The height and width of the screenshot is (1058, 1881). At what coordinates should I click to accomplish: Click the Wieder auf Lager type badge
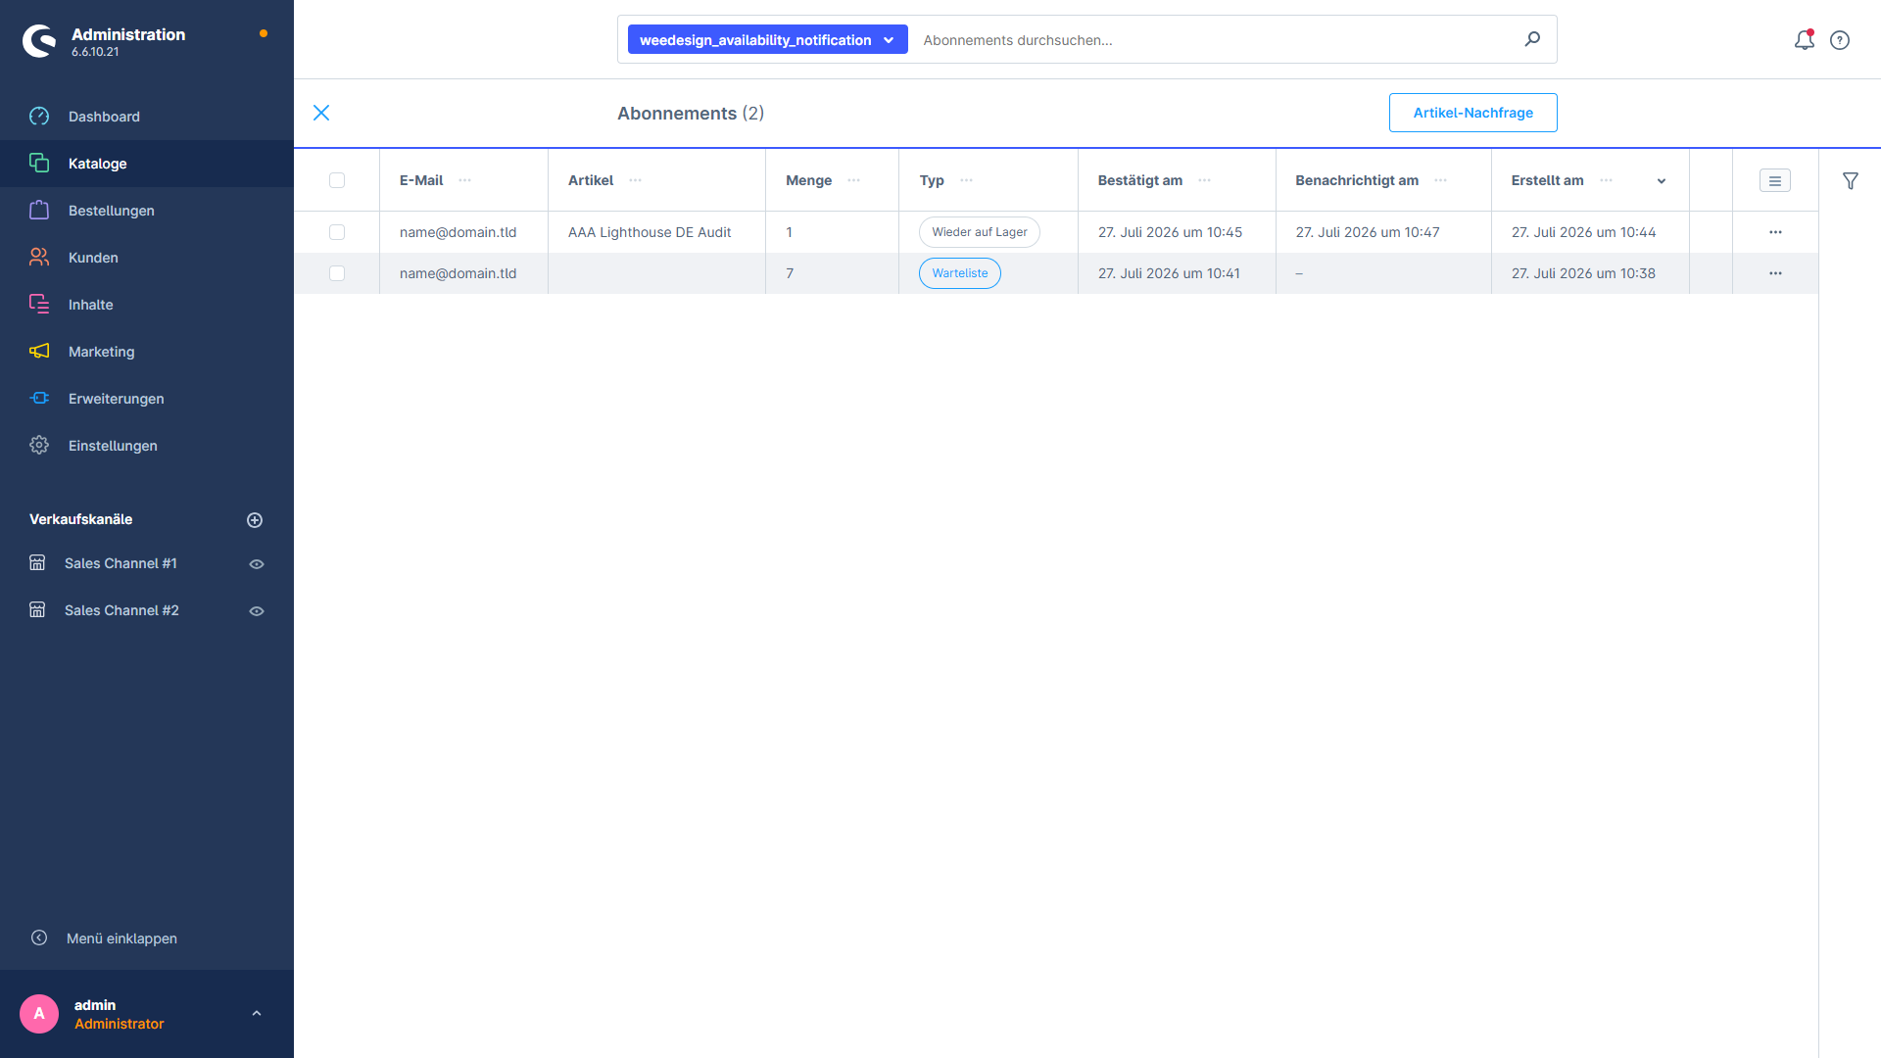pos(980,232)
